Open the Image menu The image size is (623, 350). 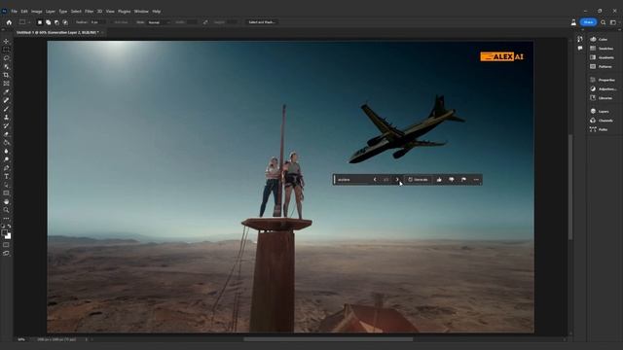tap(37, 12)
